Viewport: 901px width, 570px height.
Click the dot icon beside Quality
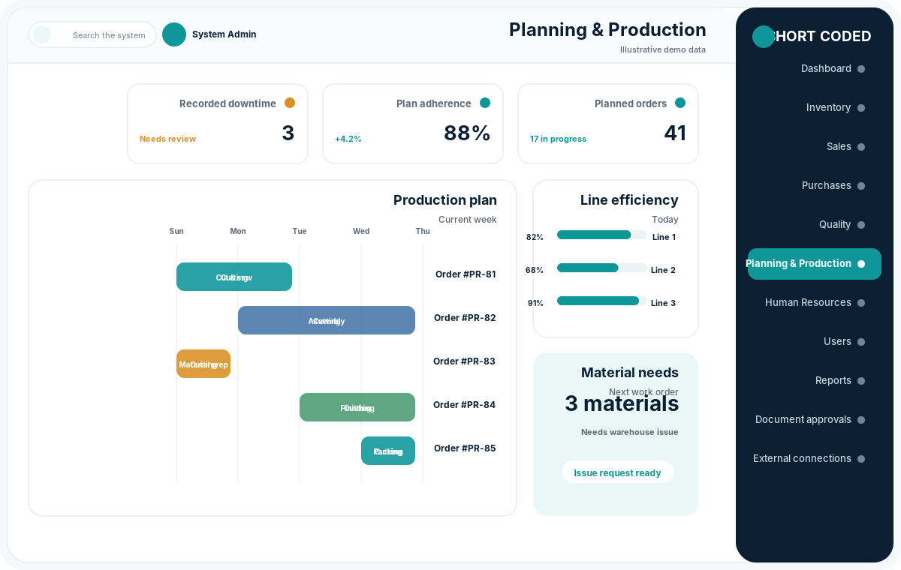pos(861,225)
